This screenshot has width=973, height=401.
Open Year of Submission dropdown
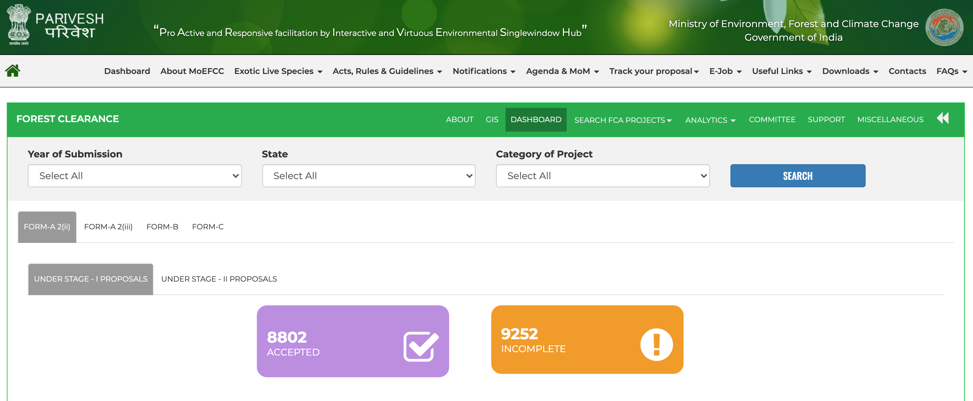click(135, 176)
